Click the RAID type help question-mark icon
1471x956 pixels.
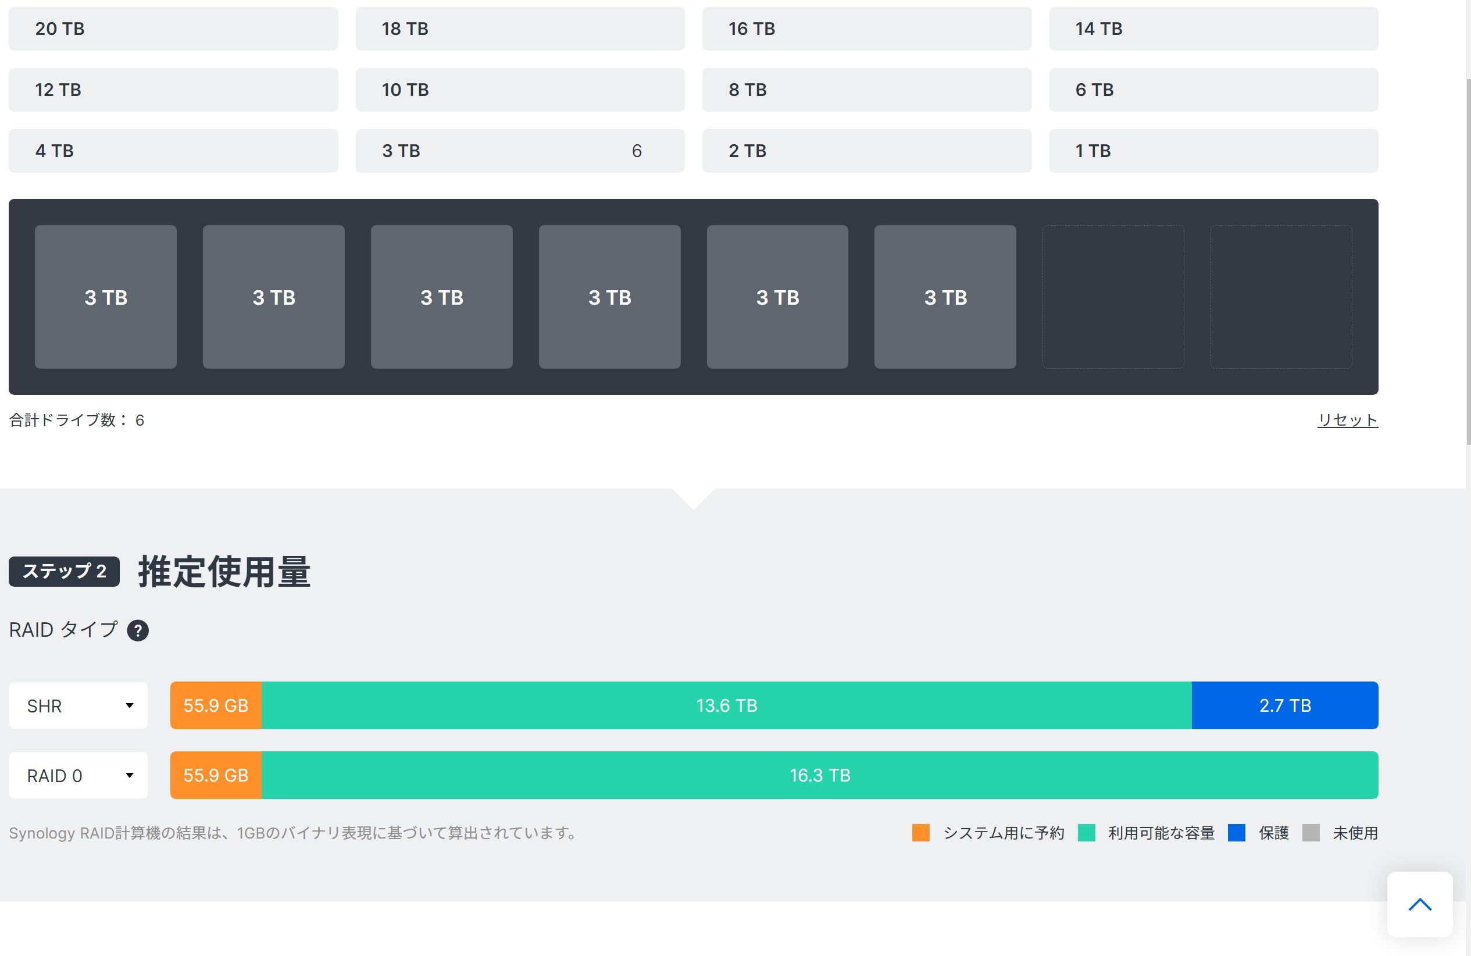[137, 630]
